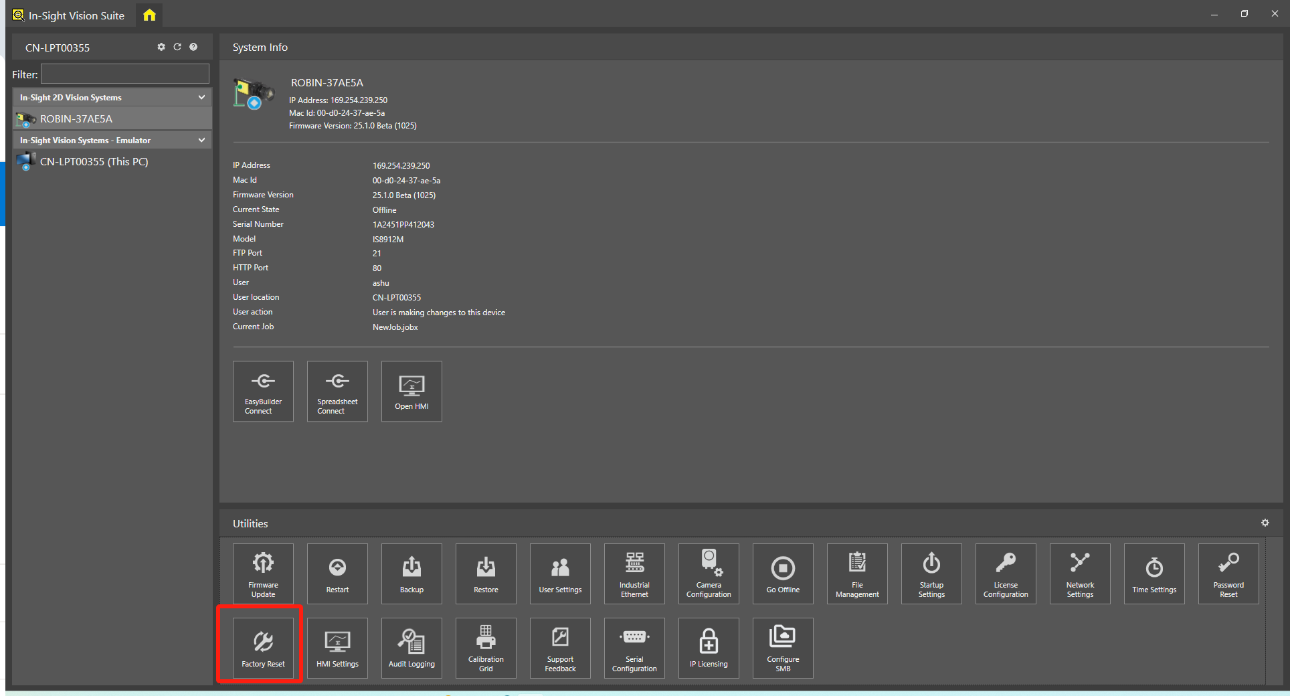Screen dimensions: 1290x696
Task: Open the Firmware Update utility
Action: 263,574
